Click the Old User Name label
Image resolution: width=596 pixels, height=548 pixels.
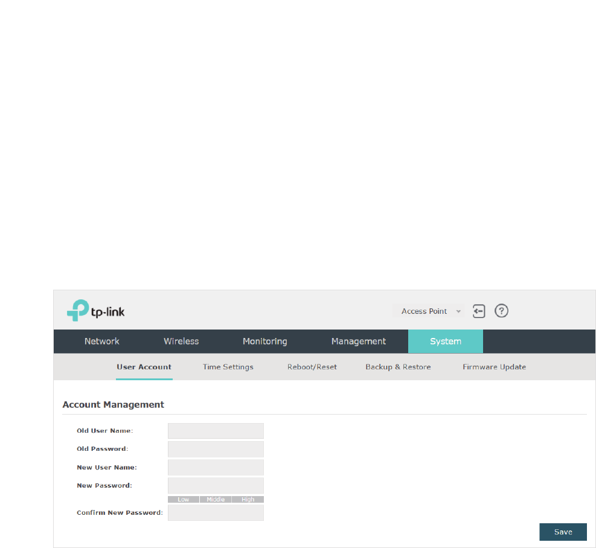coord(105,430)
